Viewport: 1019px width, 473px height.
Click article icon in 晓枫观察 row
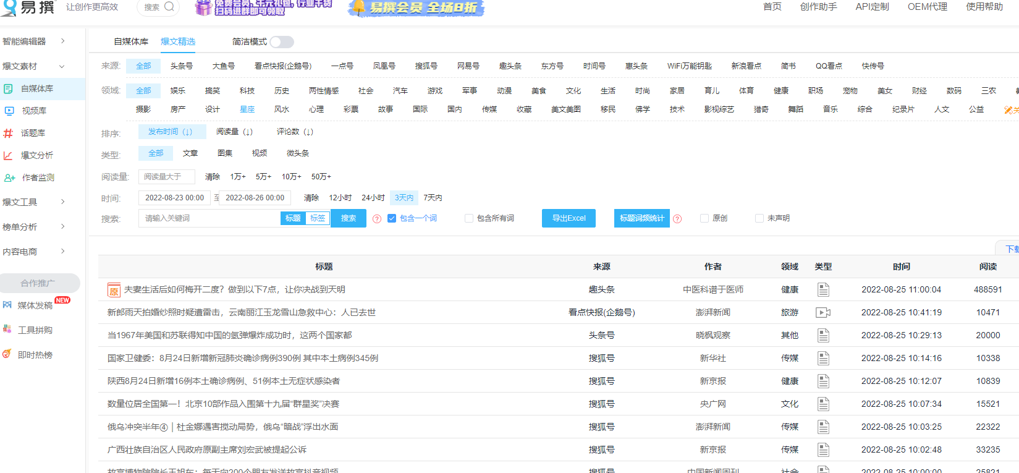[x=823, y=335]
